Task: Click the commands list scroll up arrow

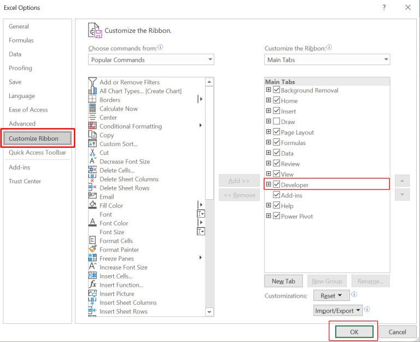Action: pos(209,82)
